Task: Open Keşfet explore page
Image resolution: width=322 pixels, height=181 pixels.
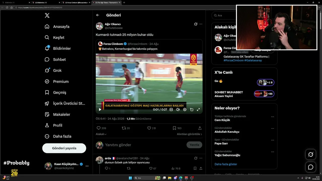Action: tap(55, 37)
